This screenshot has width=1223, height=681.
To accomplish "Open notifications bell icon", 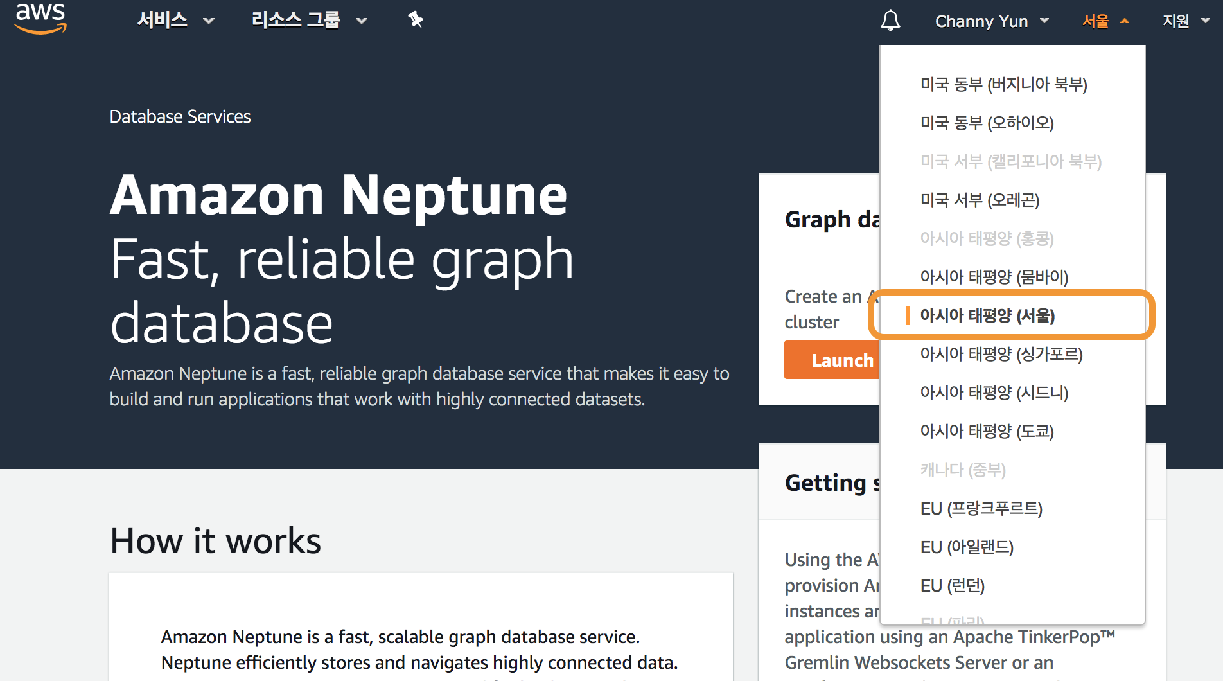I will click(x=890, y=21).
